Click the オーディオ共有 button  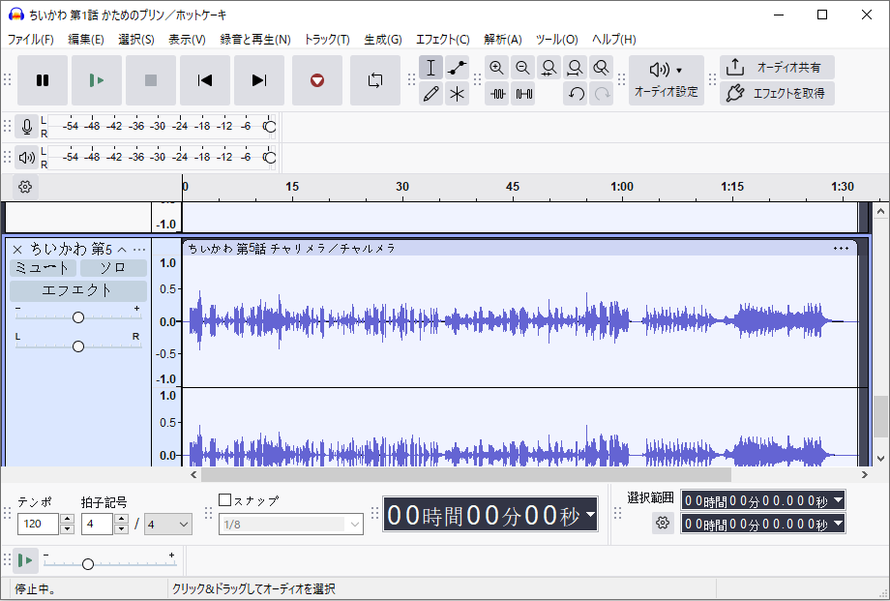778,68
